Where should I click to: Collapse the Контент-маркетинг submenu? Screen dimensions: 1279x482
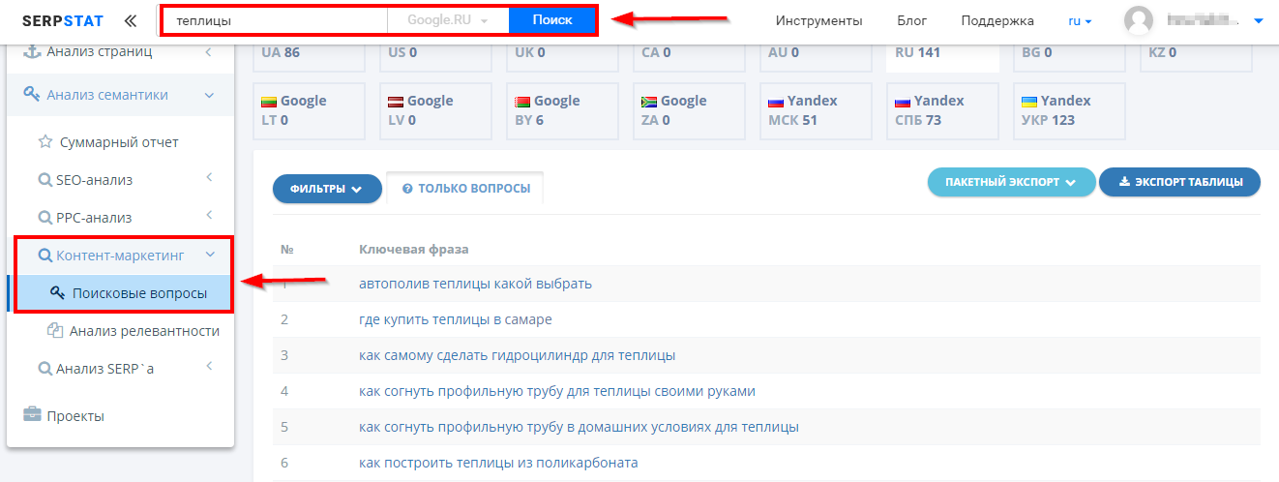click(x=208, y=256)
